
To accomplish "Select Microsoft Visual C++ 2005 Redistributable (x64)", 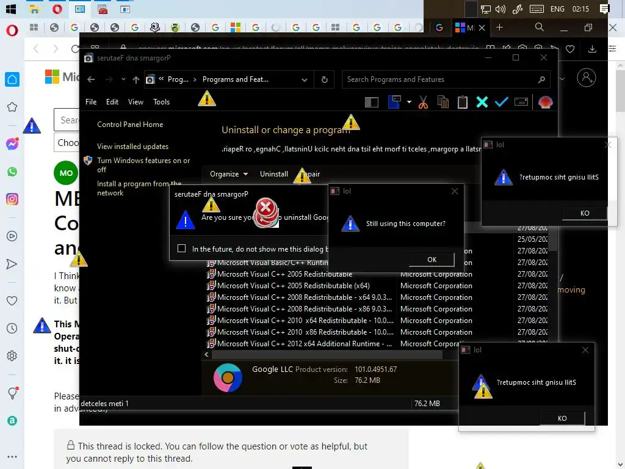I will coord(294,286).
